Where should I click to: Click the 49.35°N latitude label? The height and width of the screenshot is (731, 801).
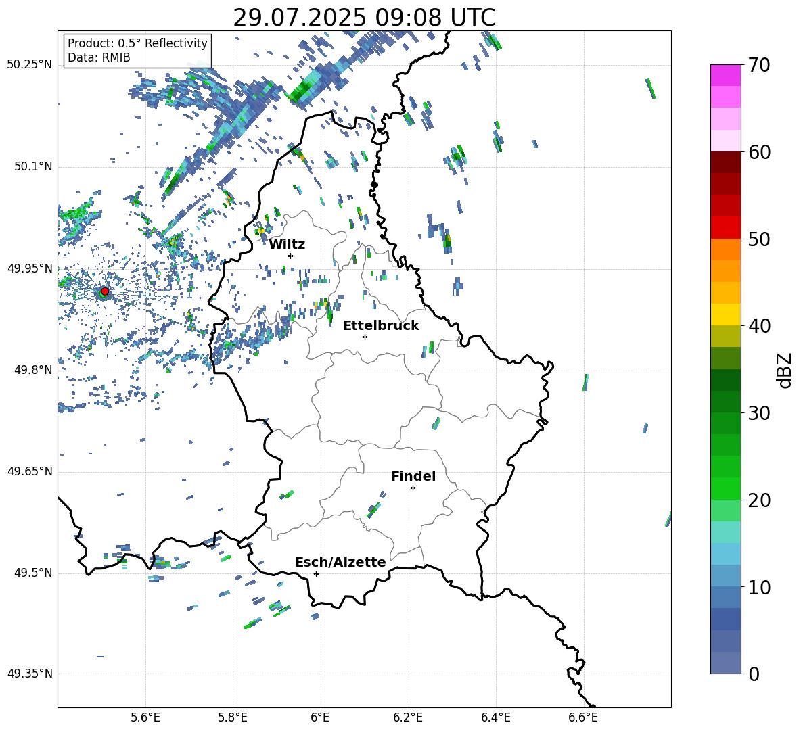tap(30, 674)
